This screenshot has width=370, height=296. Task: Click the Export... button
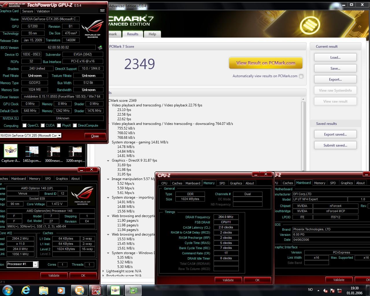pos(335,79)
